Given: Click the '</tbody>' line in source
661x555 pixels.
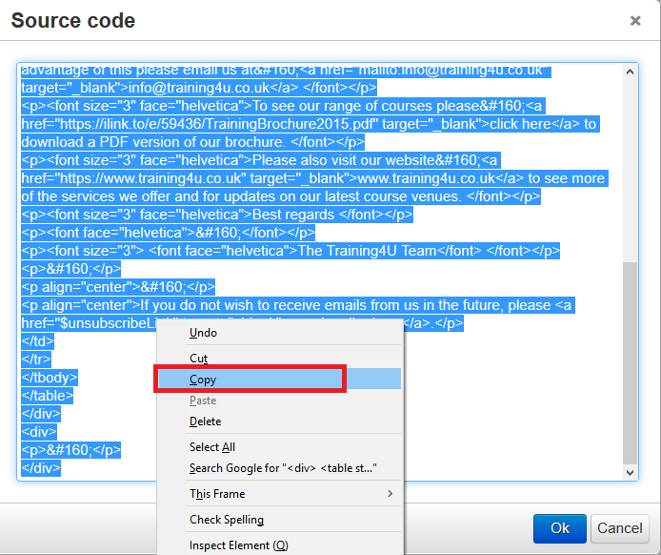Looking at the screenshot, I should pyautogui.click(x=50, y=378).
